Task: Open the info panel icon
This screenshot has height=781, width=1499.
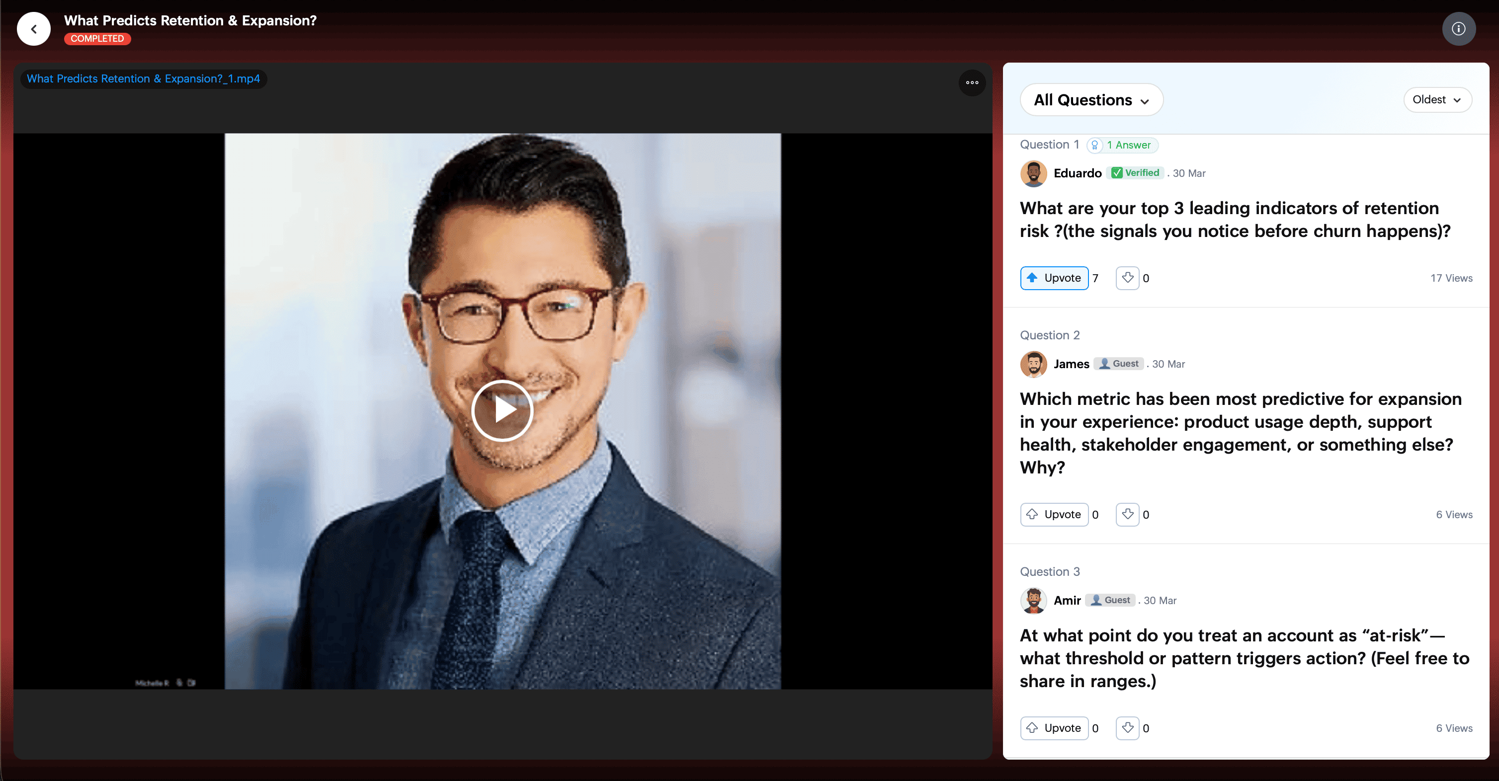Action: (x=1458, y=28)
